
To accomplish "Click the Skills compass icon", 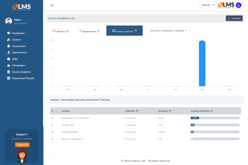I will click(8, 59).
